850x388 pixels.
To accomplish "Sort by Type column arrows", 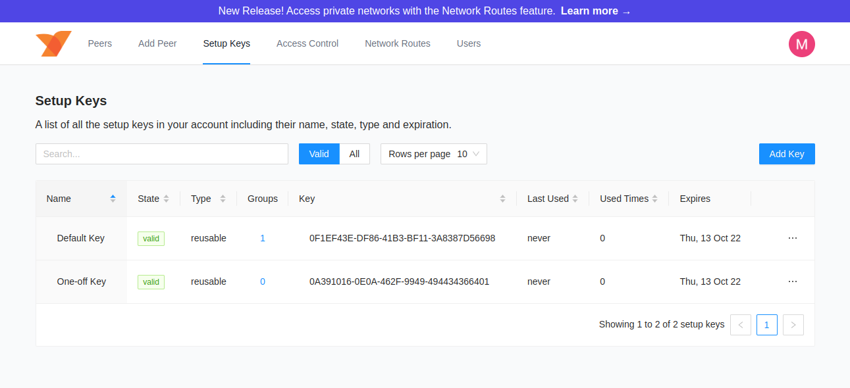I will click(x=223, y=199).
